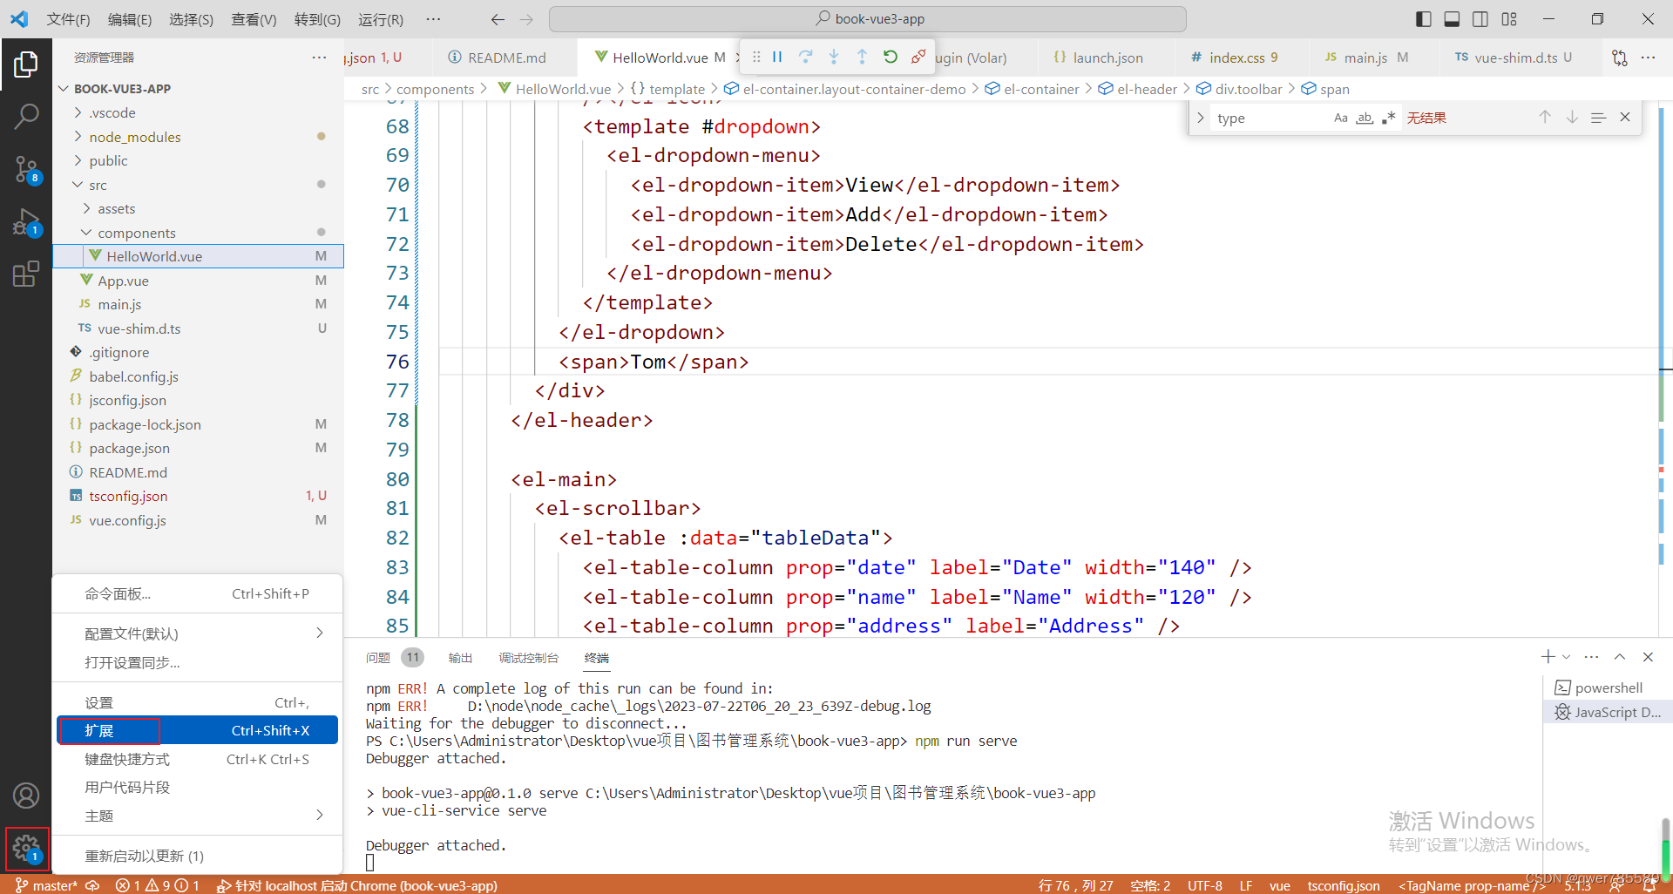1673x894 pixels.
Task: Switch to the 调试控制台 tab
Action: click(528, 657)
